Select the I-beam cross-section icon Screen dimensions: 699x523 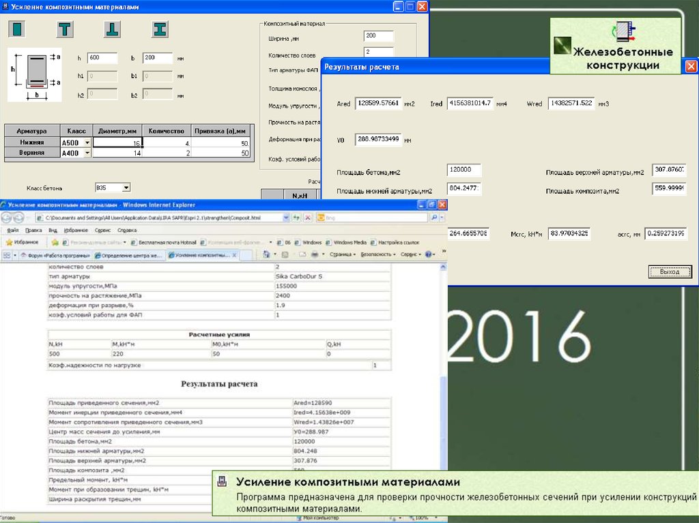click(160, 29)
